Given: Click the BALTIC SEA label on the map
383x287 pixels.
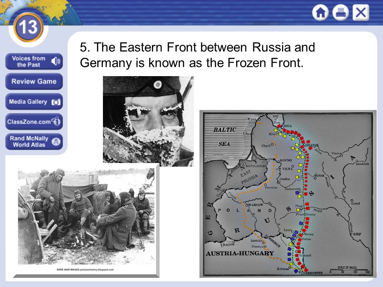Looking at the screenshot, I should click(225, 137).
